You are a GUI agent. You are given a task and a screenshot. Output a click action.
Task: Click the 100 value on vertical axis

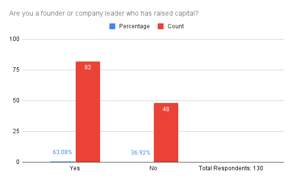tap(14, 39)
